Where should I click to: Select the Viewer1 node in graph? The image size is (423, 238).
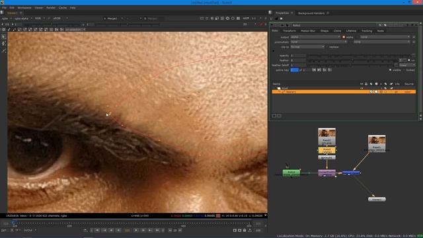pyautogui.click(x=377, y=199)
